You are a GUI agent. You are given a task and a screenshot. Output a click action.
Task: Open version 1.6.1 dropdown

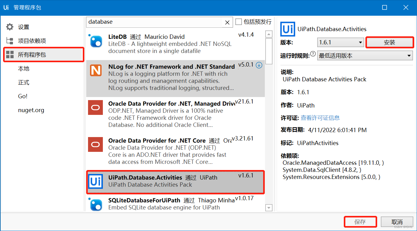341,42
